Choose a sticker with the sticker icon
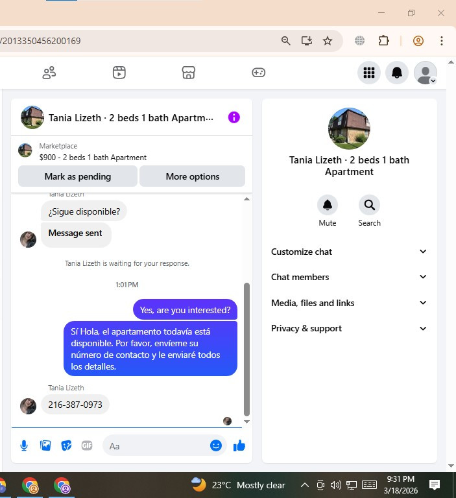The width and height of the screenshot is (456, 498). click(x=66, y=445)
